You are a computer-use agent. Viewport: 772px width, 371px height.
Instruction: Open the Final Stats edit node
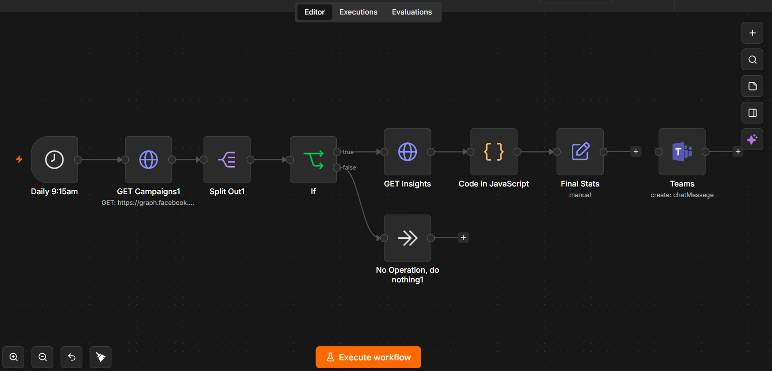(580, 152)
